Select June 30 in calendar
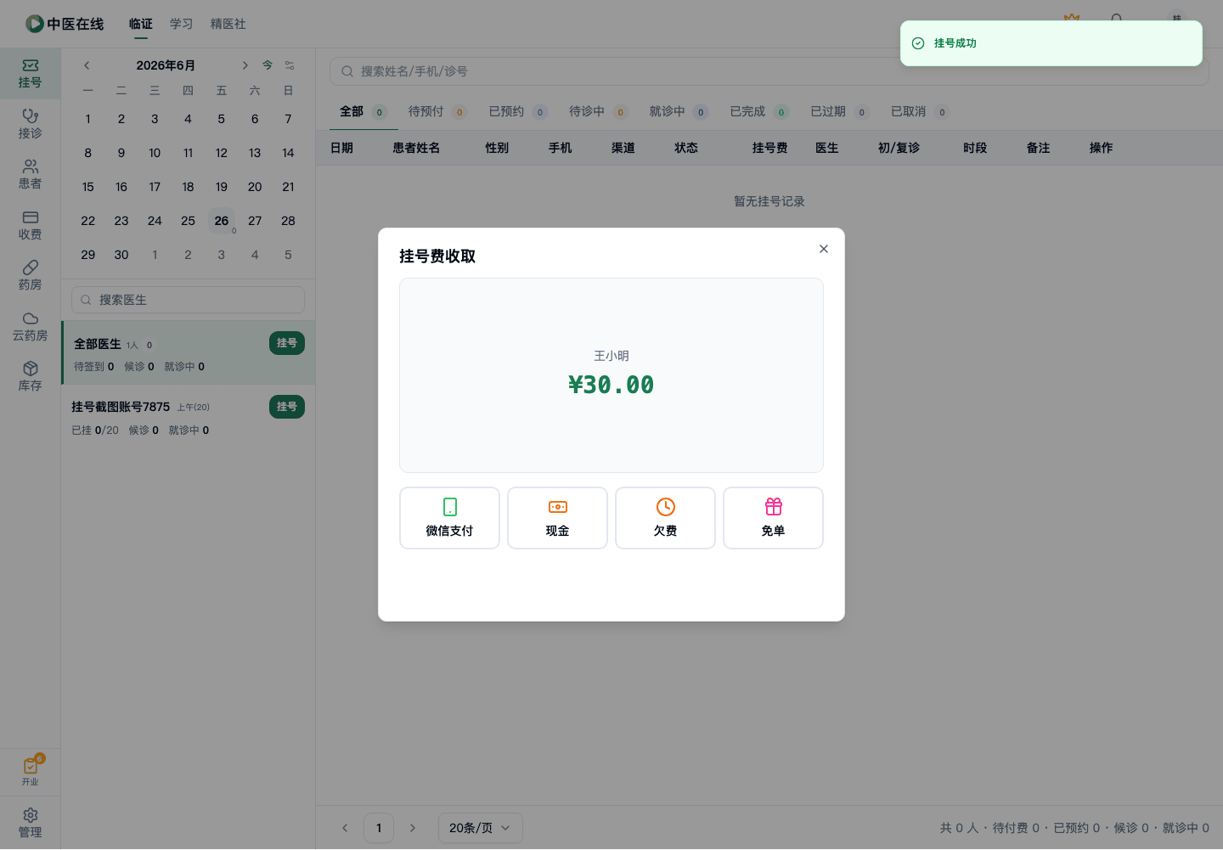1223x850 pixels. point(121,255)
